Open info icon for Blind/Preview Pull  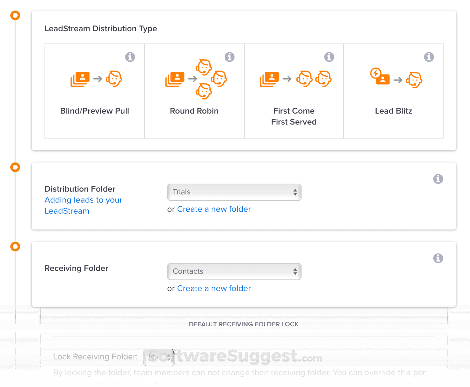click(x=130, y=57)
